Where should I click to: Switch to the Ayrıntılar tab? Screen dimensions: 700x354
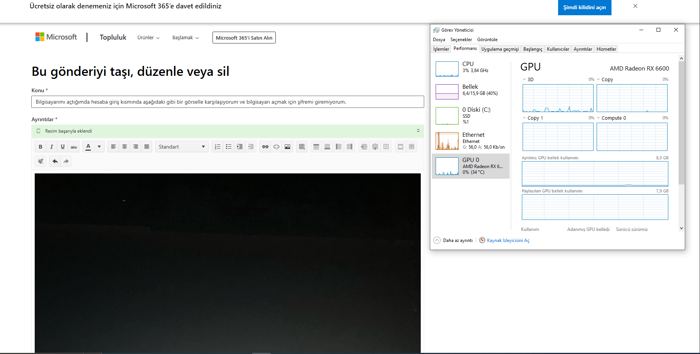(x=583, y=49)
